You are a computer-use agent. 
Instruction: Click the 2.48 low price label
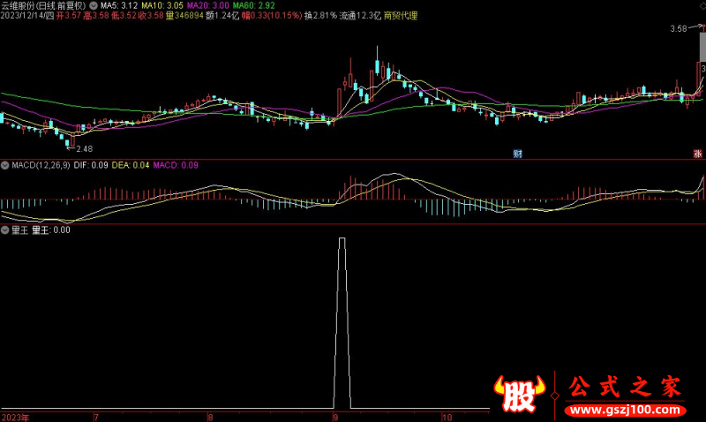(85, 148)
